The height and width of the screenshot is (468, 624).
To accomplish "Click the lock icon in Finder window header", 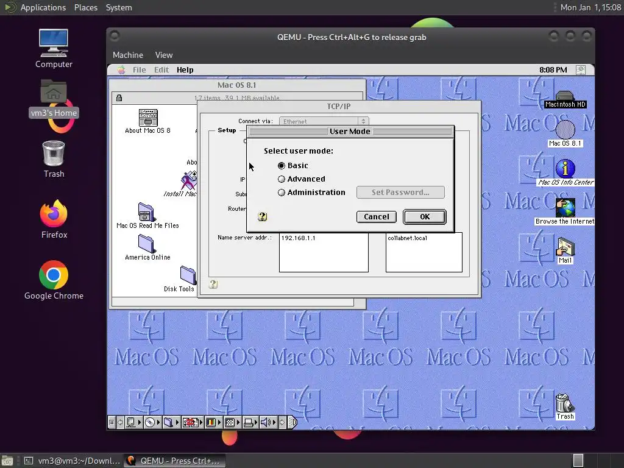I will (119, 97).
